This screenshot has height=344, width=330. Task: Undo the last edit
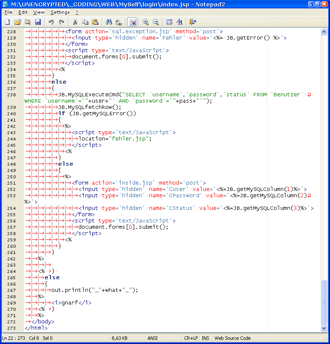tap(51, 22)
